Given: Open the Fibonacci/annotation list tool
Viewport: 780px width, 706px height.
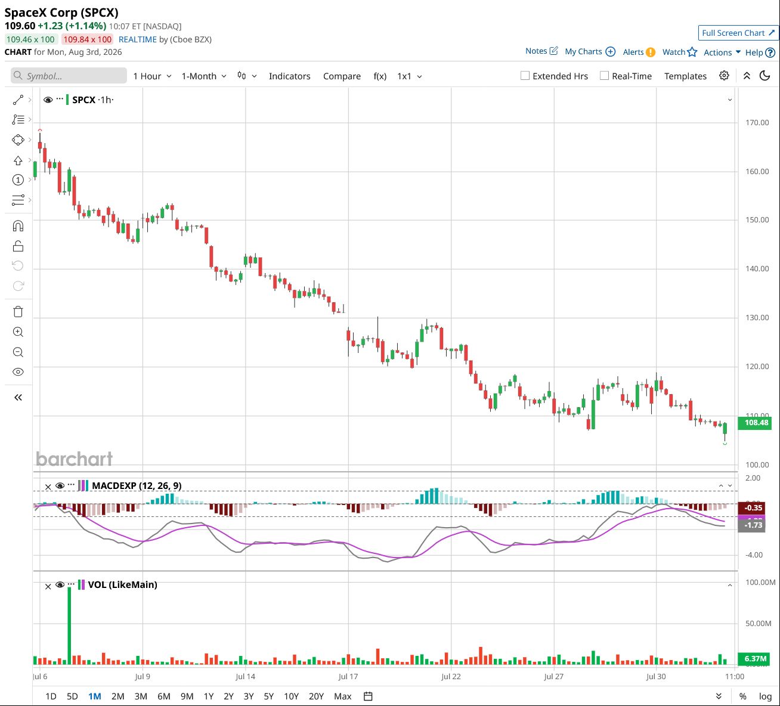Looking at the screenshot, I should pos(18,120).
